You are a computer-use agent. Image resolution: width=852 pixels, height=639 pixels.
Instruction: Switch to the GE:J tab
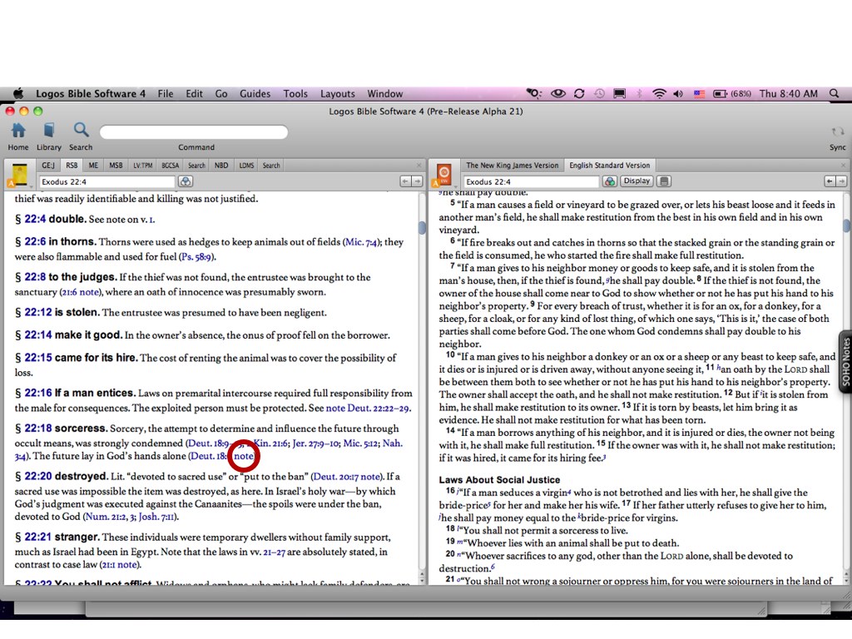pos(48,166)
